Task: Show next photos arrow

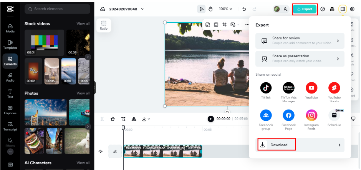Action: tap(88, 127)
